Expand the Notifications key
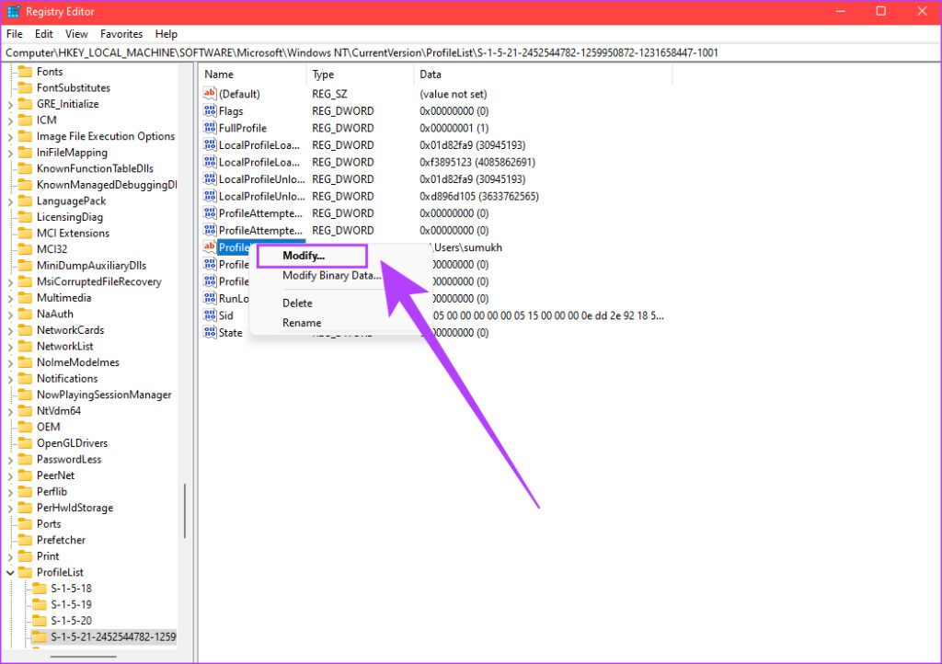Image resolution: width=942 pixels, height=664 pixels. [10, 380]
